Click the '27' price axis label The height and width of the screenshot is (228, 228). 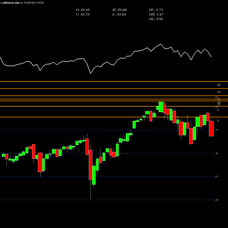coord(217,176)
